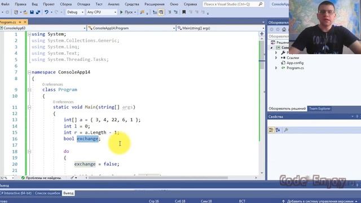Click the pin icon on Program.cs tab
The width and height of the screenshot is (361, 203).
click(x=20, y=22)
